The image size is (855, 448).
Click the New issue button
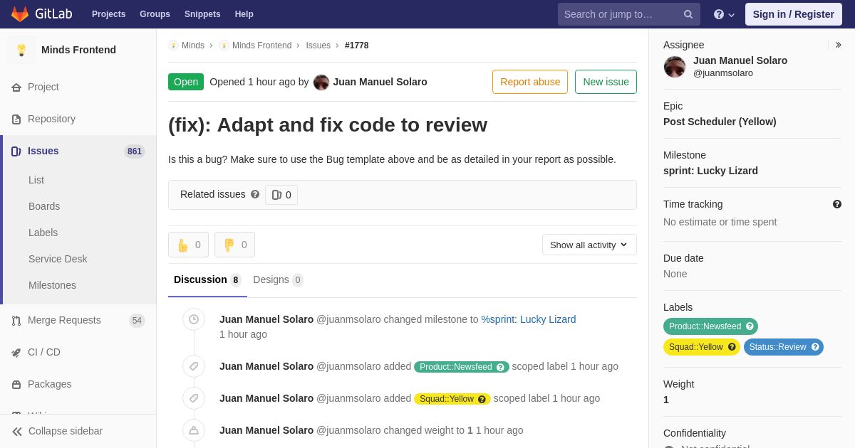click(x=605, y=82)
